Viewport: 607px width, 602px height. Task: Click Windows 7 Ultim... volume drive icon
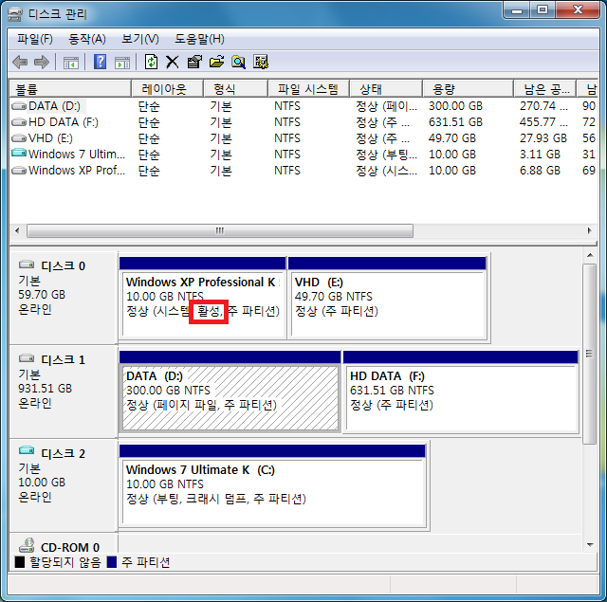click(x=19, y=154)
